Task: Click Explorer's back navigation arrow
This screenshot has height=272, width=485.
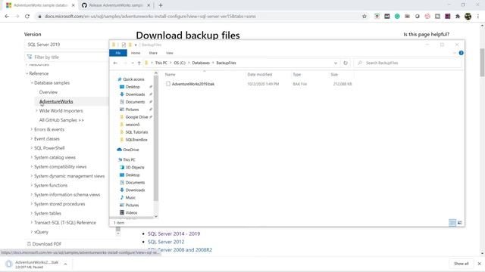Action: (115, 63)
